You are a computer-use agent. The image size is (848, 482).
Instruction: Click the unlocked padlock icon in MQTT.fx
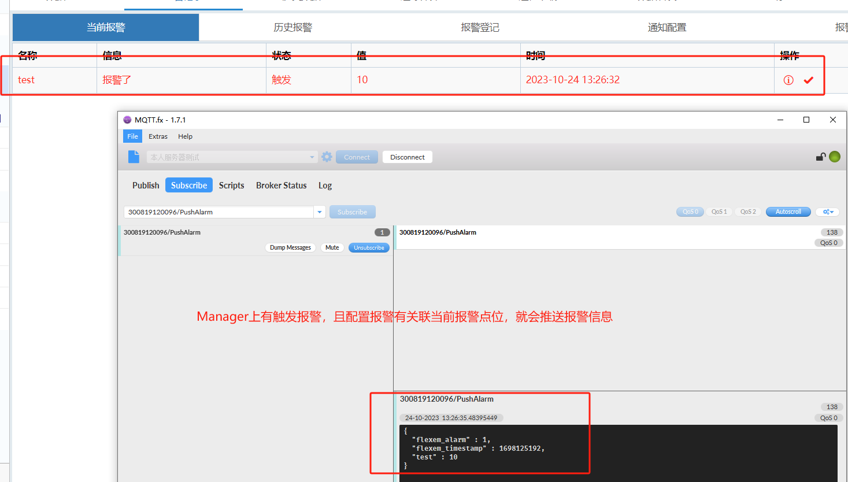821,157
